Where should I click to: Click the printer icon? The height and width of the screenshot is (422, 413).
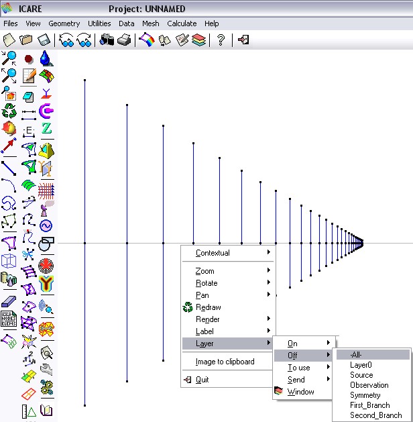tap(124, 40)
